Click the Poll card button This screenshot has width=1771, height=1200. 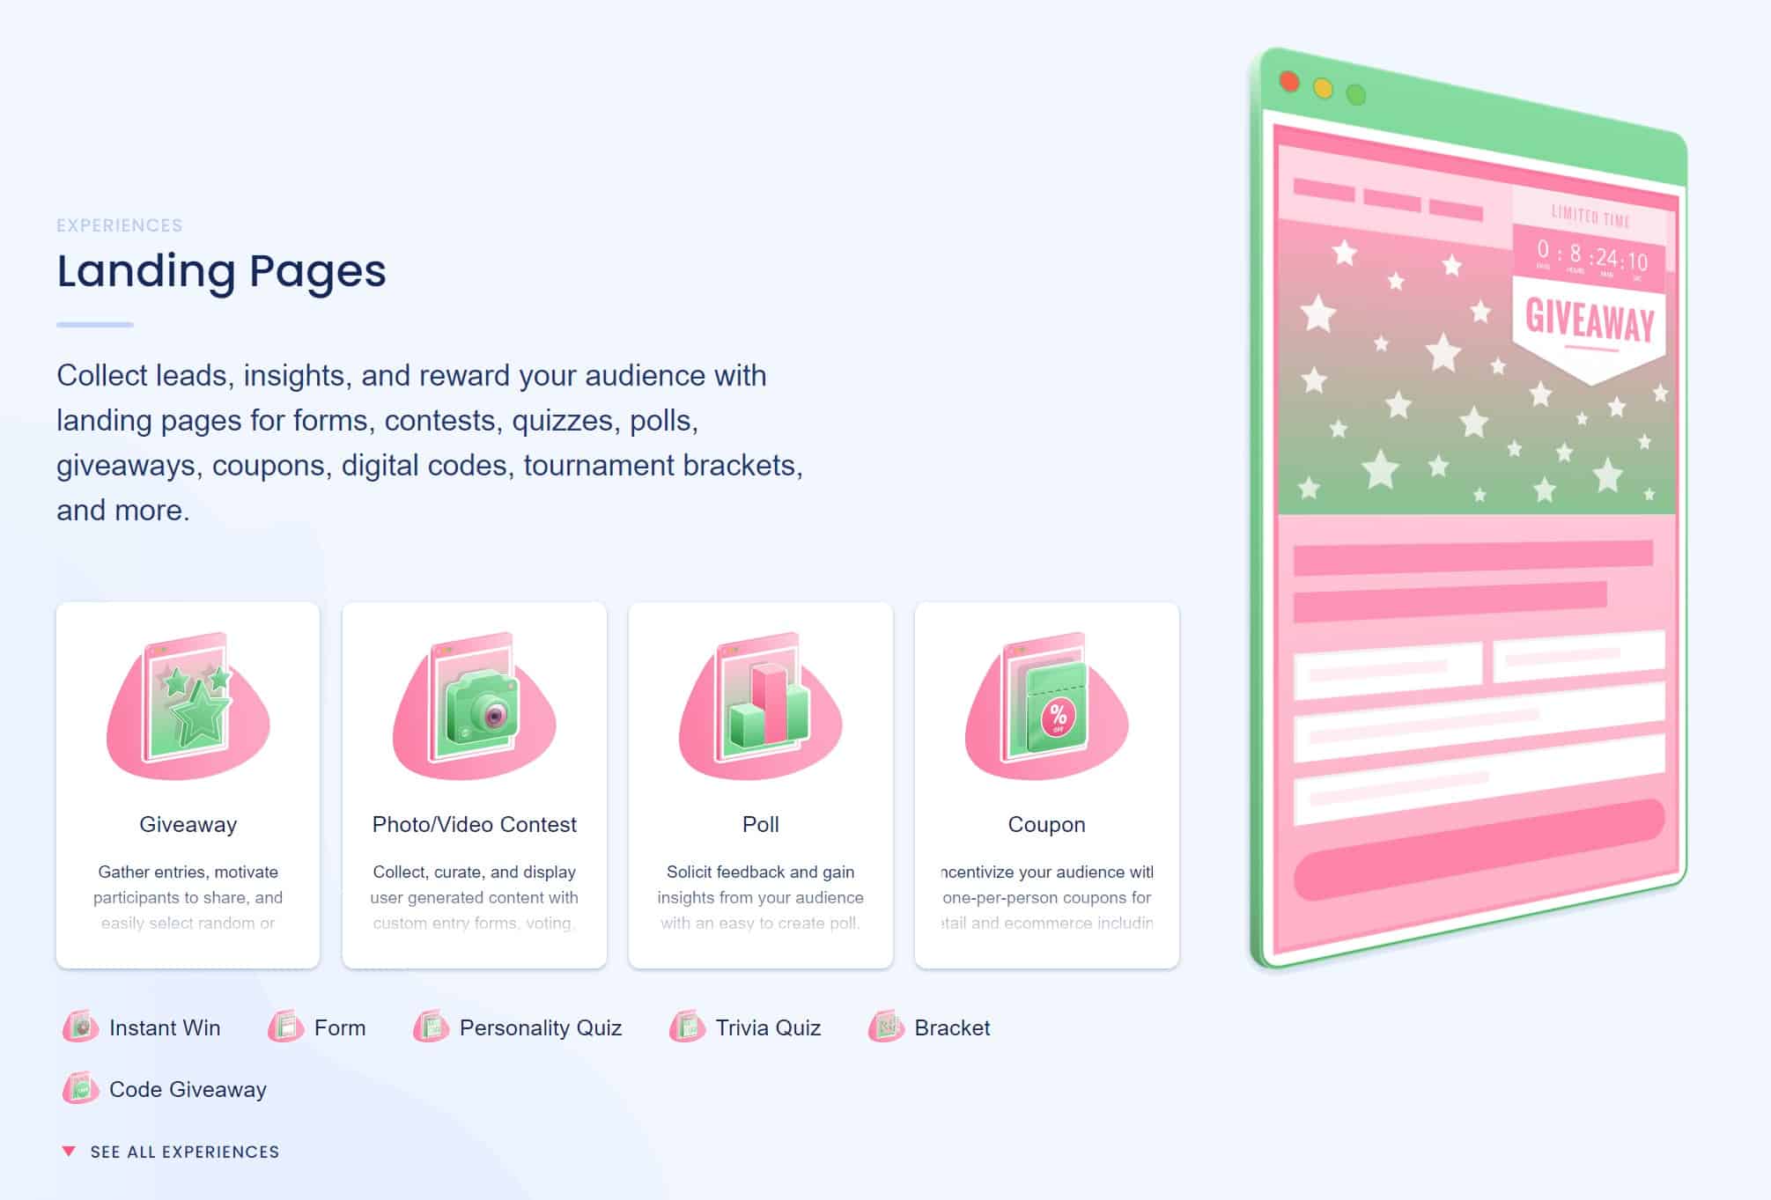coord(760,784)
